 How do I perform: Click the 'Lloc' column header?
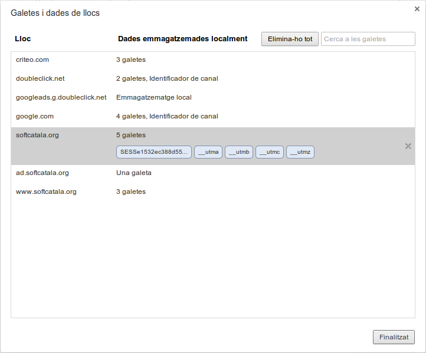23,39
